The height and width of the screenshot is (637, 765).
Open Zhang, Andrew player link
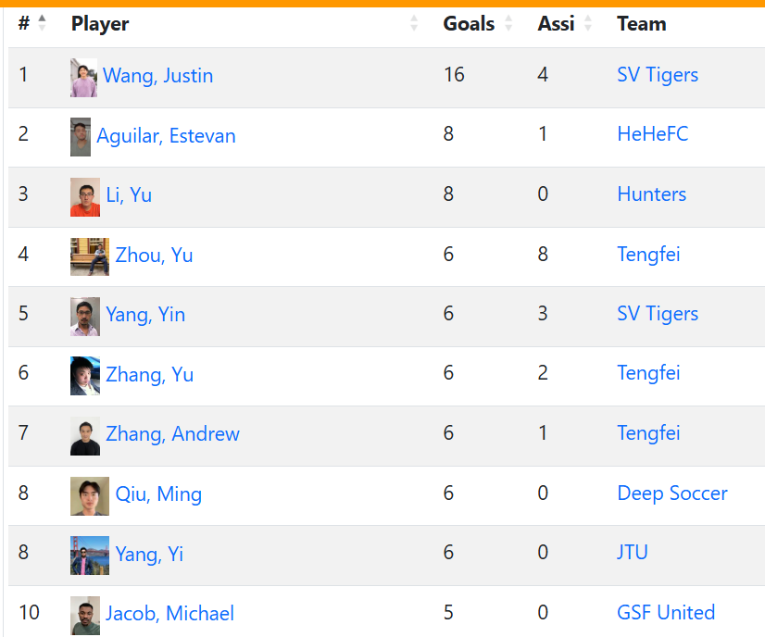tap(172, 434)
